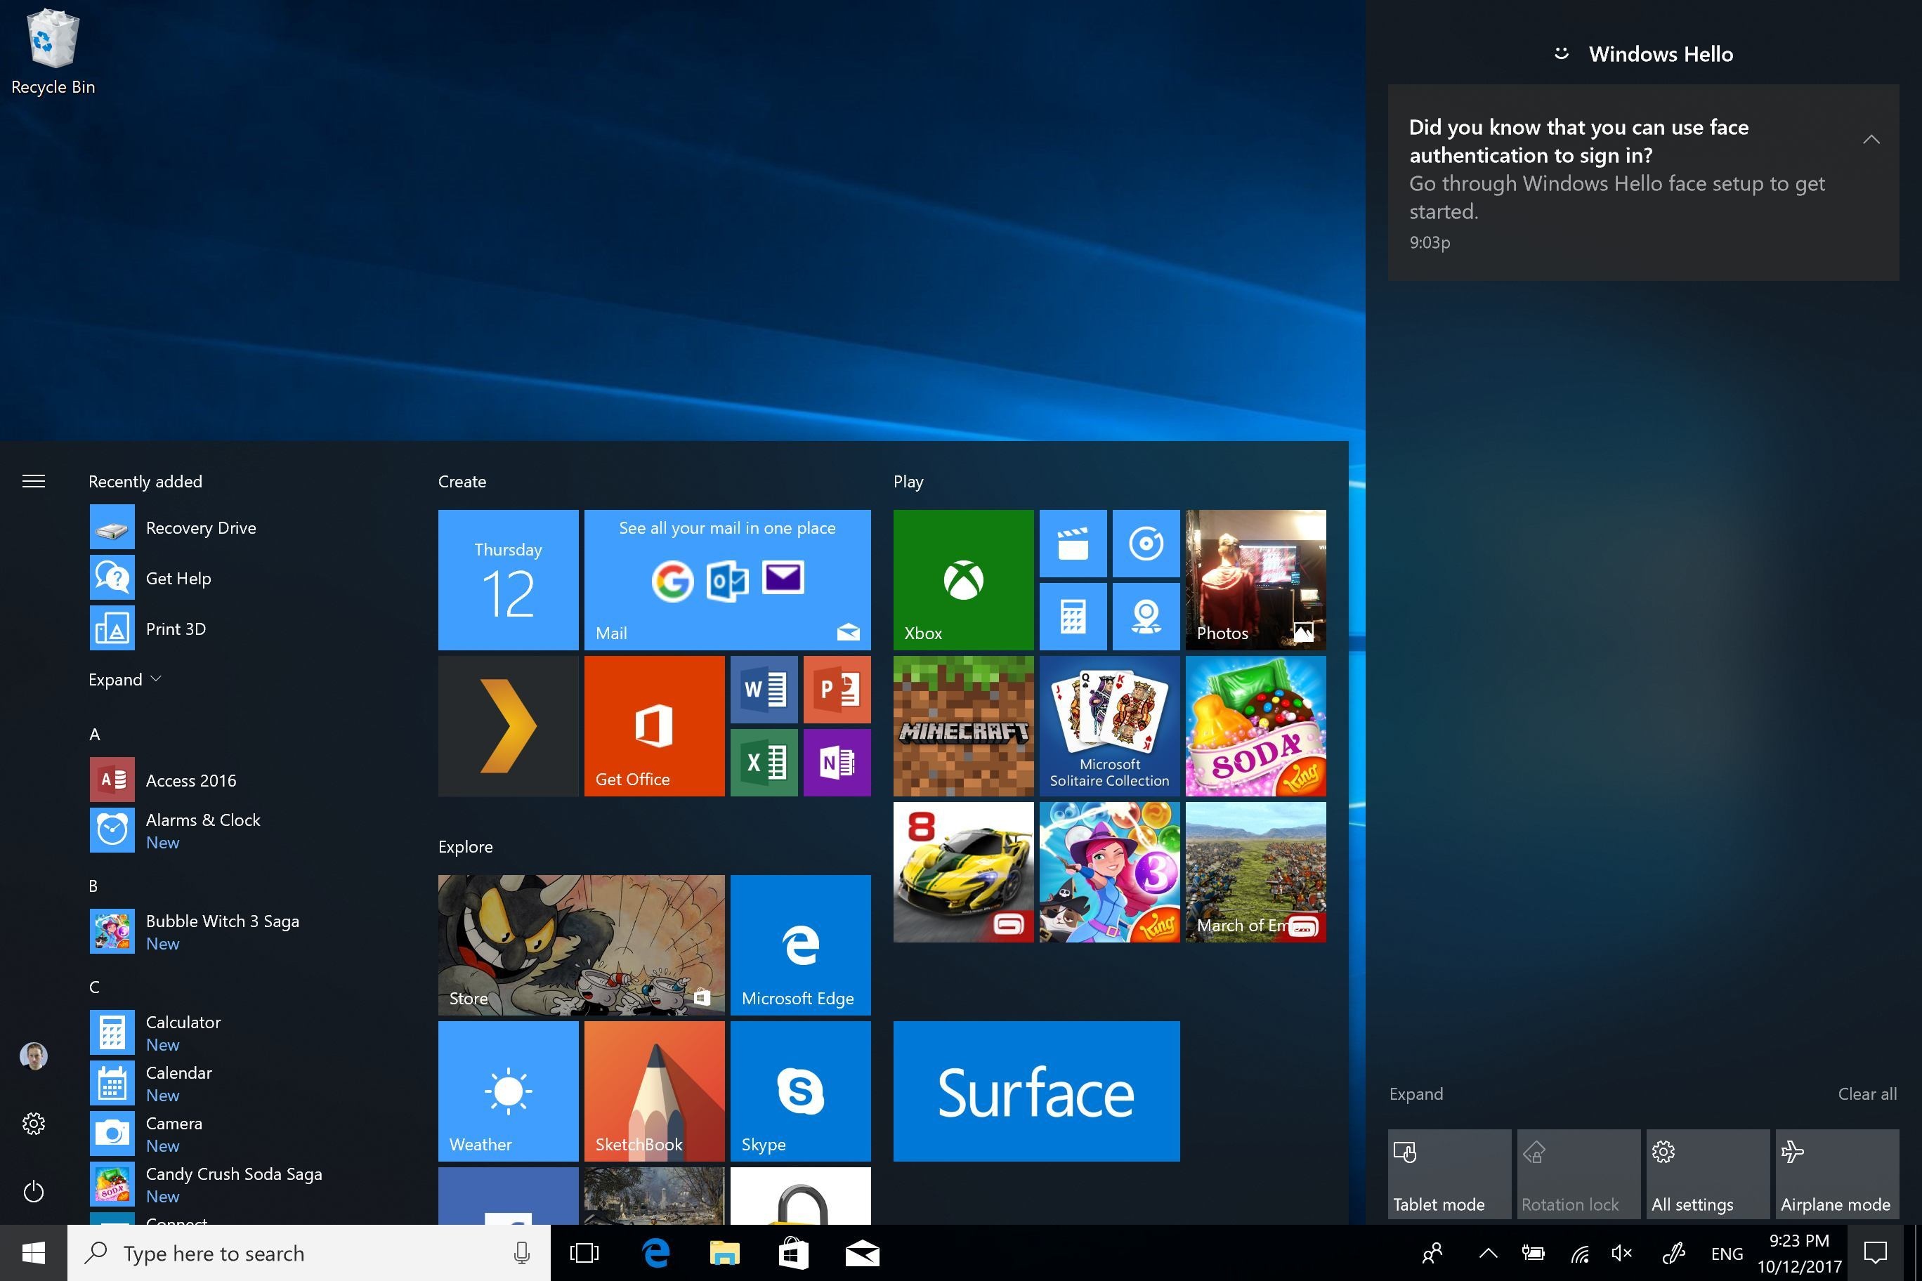This screenshot has height=1281, width=1922.
Task: Open File Explorer on the taskbar
Action: [x=724, y=1252]
